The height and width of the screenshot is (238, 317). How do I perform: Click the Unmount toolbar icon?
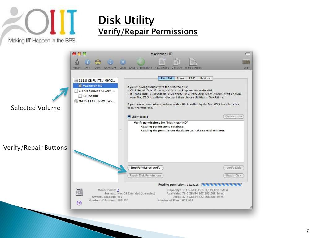click(x=110, y=62)
